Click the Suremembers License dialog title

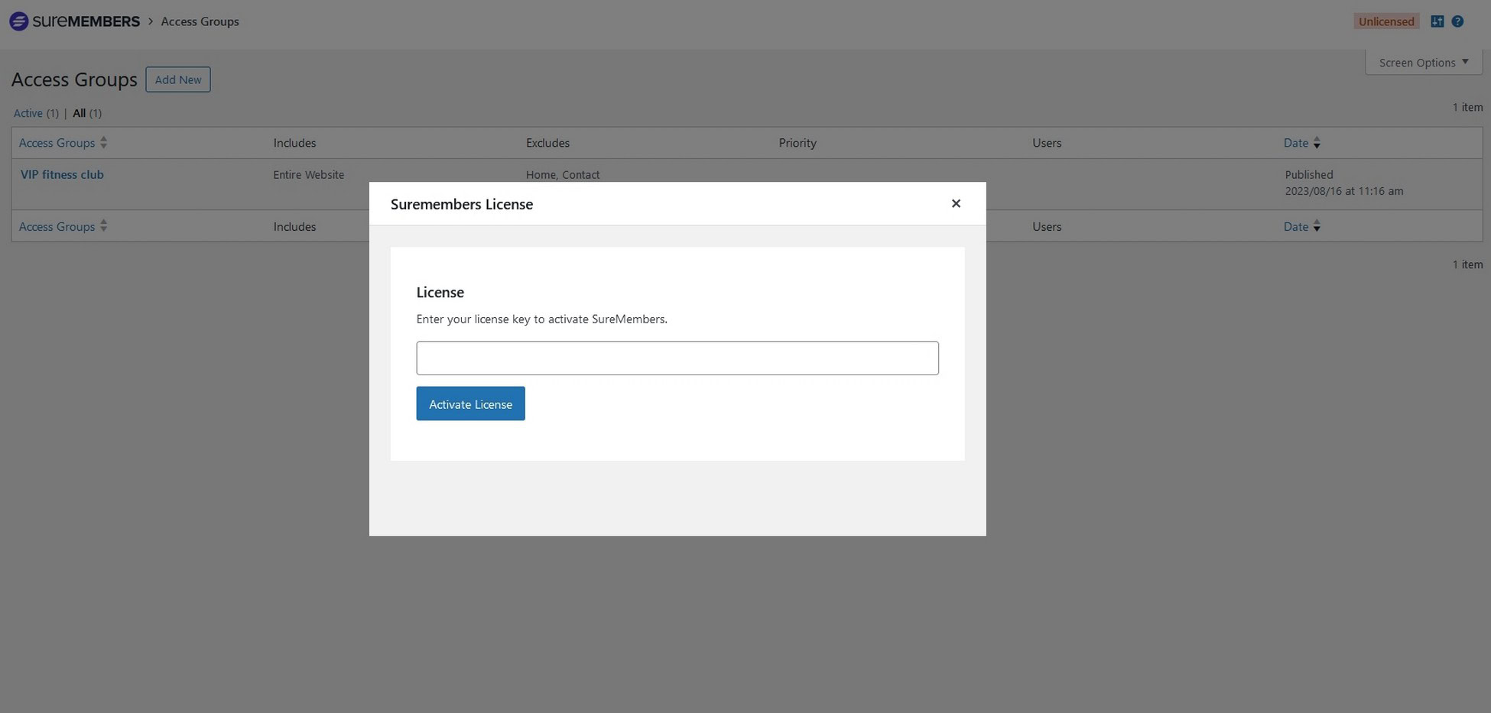click(462, 204)
